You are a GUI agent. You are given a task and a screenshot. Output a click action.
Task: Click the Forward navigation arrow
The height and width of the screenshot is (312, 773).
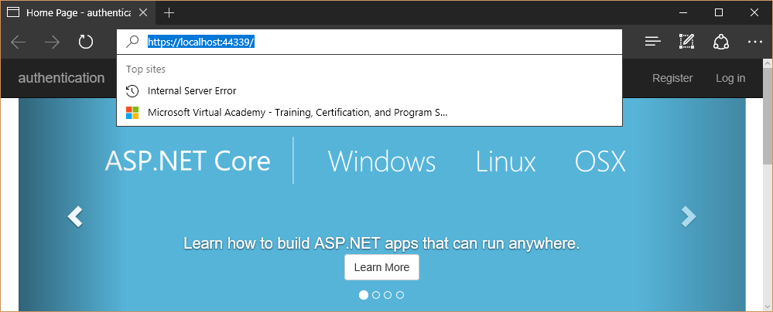click(x=53, y=42)
